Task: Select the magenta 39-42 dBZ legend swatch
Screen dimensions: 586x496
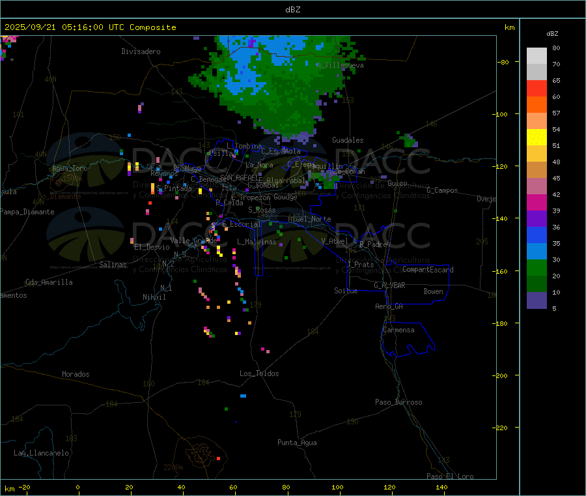Action: (537, 202)
